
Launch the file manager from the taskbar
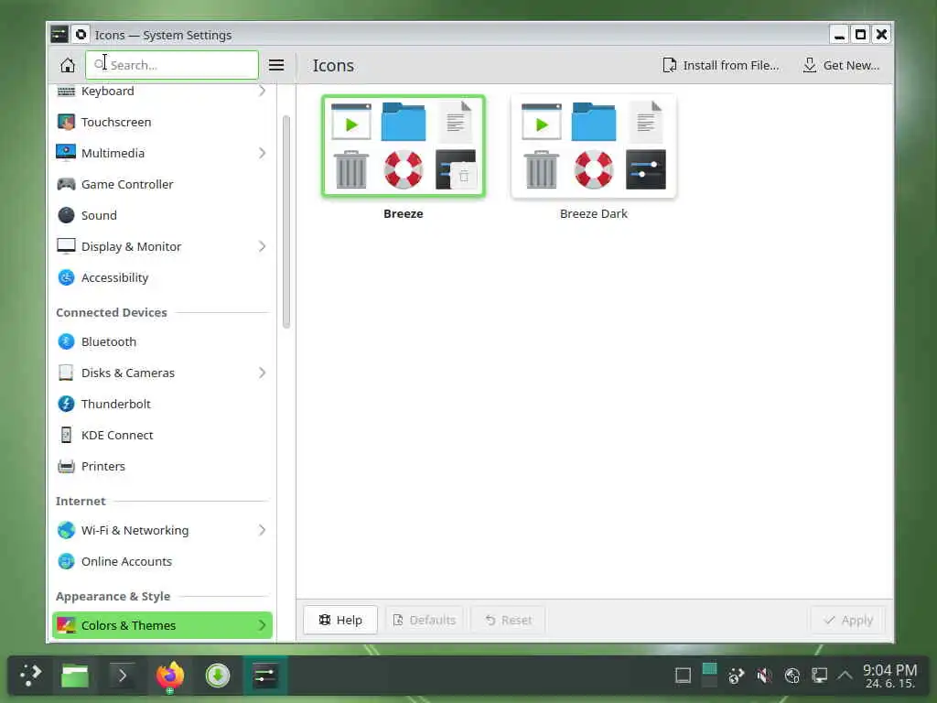tap(75, 676)
